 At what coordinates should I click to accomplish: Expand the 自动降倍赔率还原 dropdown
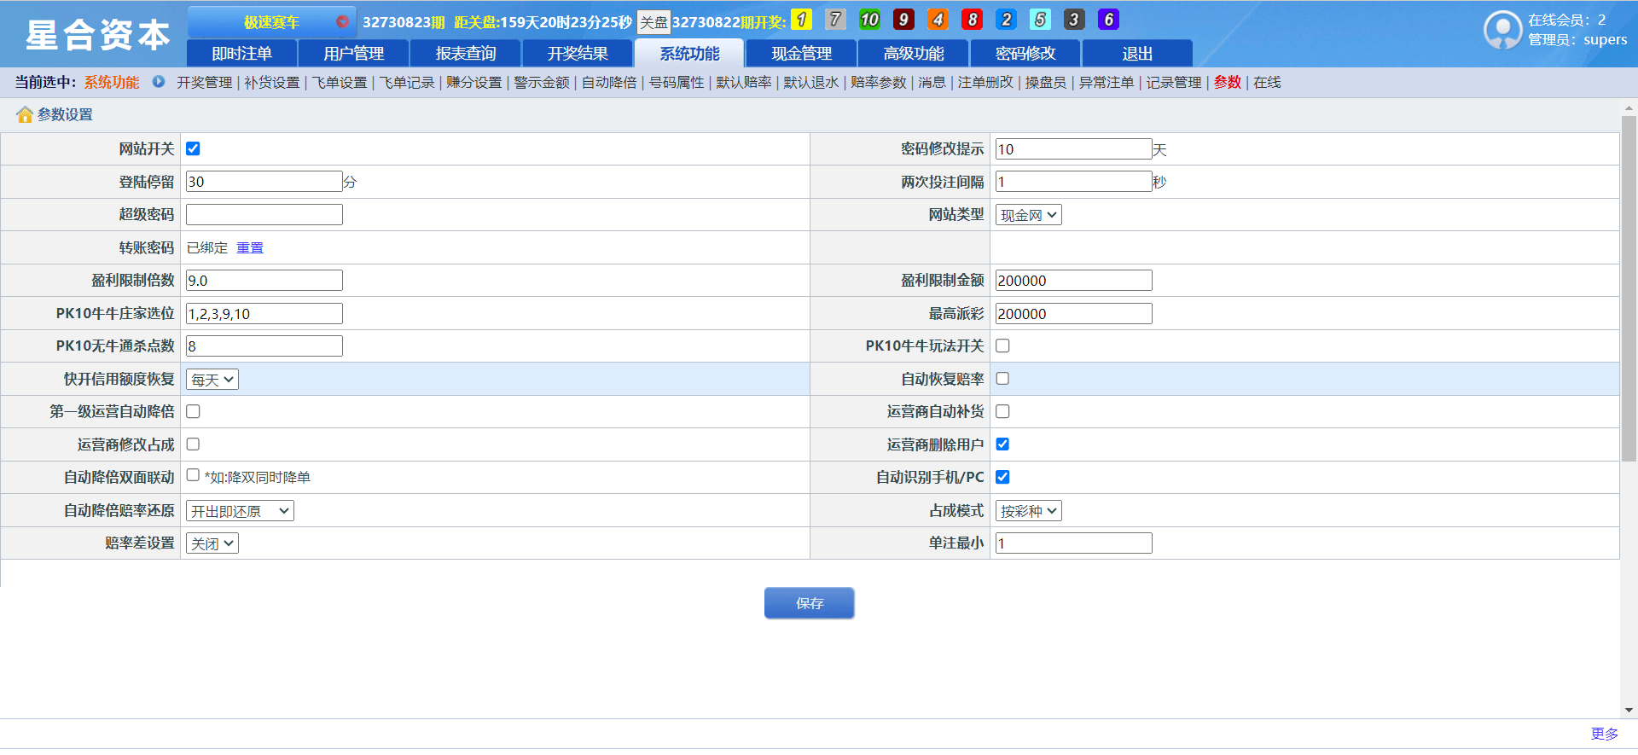click(x=240, y=511)
